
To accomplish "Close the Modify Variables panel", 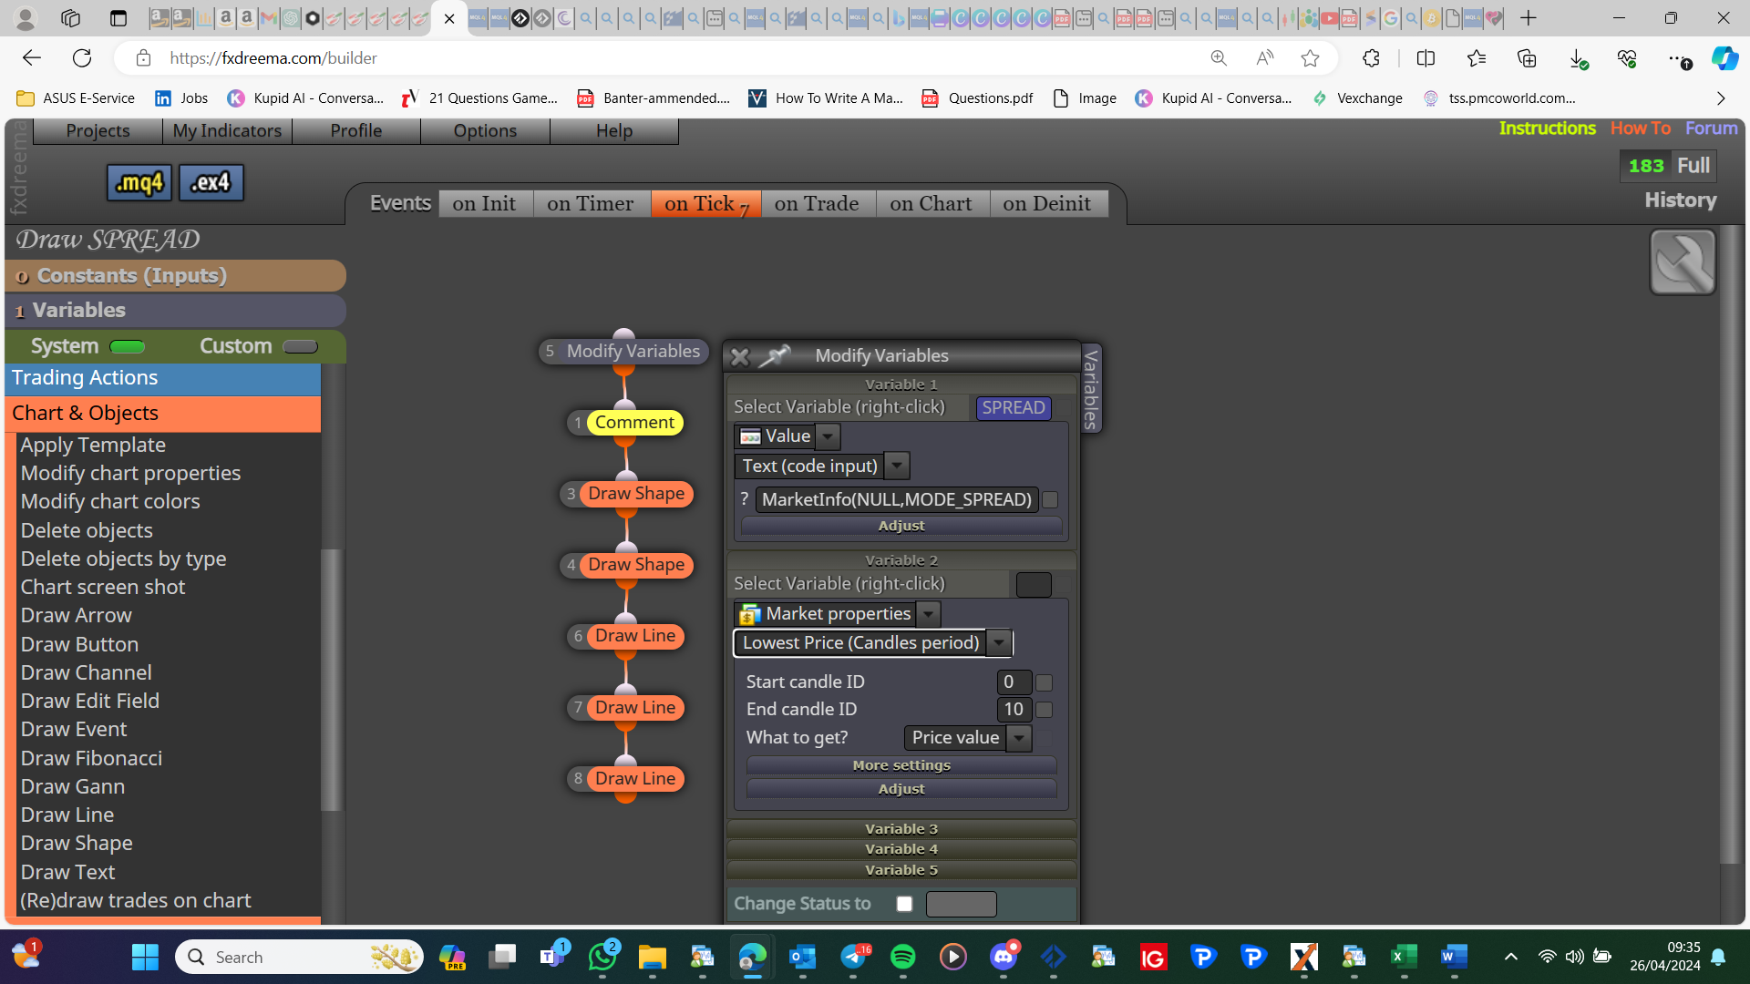I will 740,356.
